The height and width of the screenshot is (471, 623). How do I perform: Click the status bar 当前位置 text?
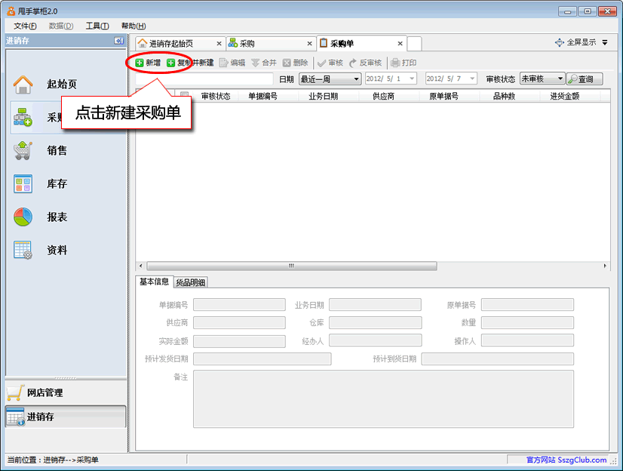53,460
